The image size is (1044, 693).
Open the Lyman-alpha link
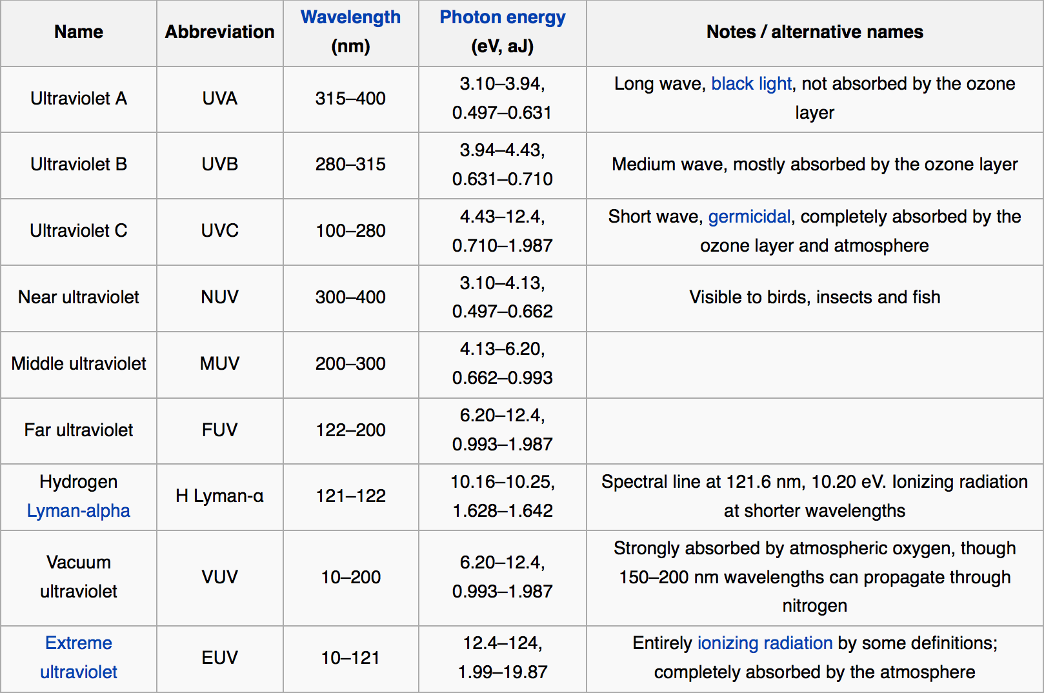(79, 511)
